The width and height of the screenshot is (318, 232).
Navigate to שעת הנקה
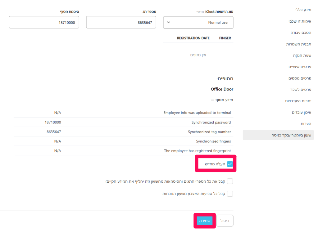(x=302, y=56)
